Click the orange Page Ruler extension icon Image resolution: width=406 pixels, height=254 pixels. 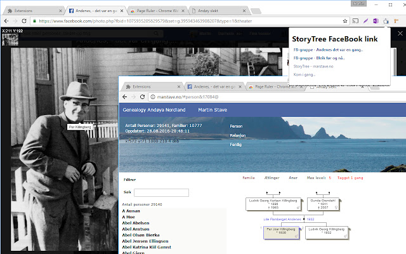click(x=396, y=21)
